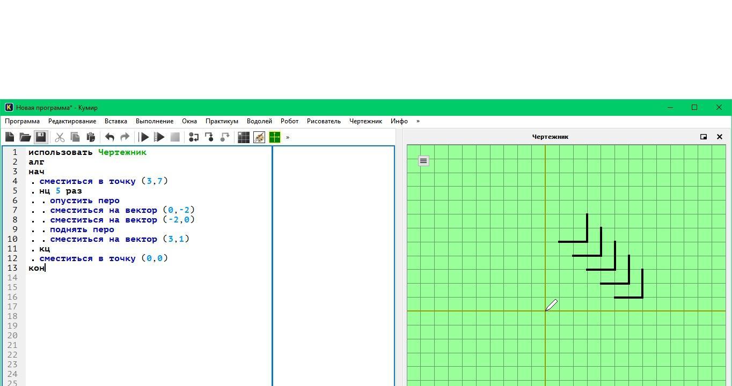The height and width of the screenshot is (386, 732).
Task: Click the 'кц' loop end line
Action: click(x=45, y=249)
